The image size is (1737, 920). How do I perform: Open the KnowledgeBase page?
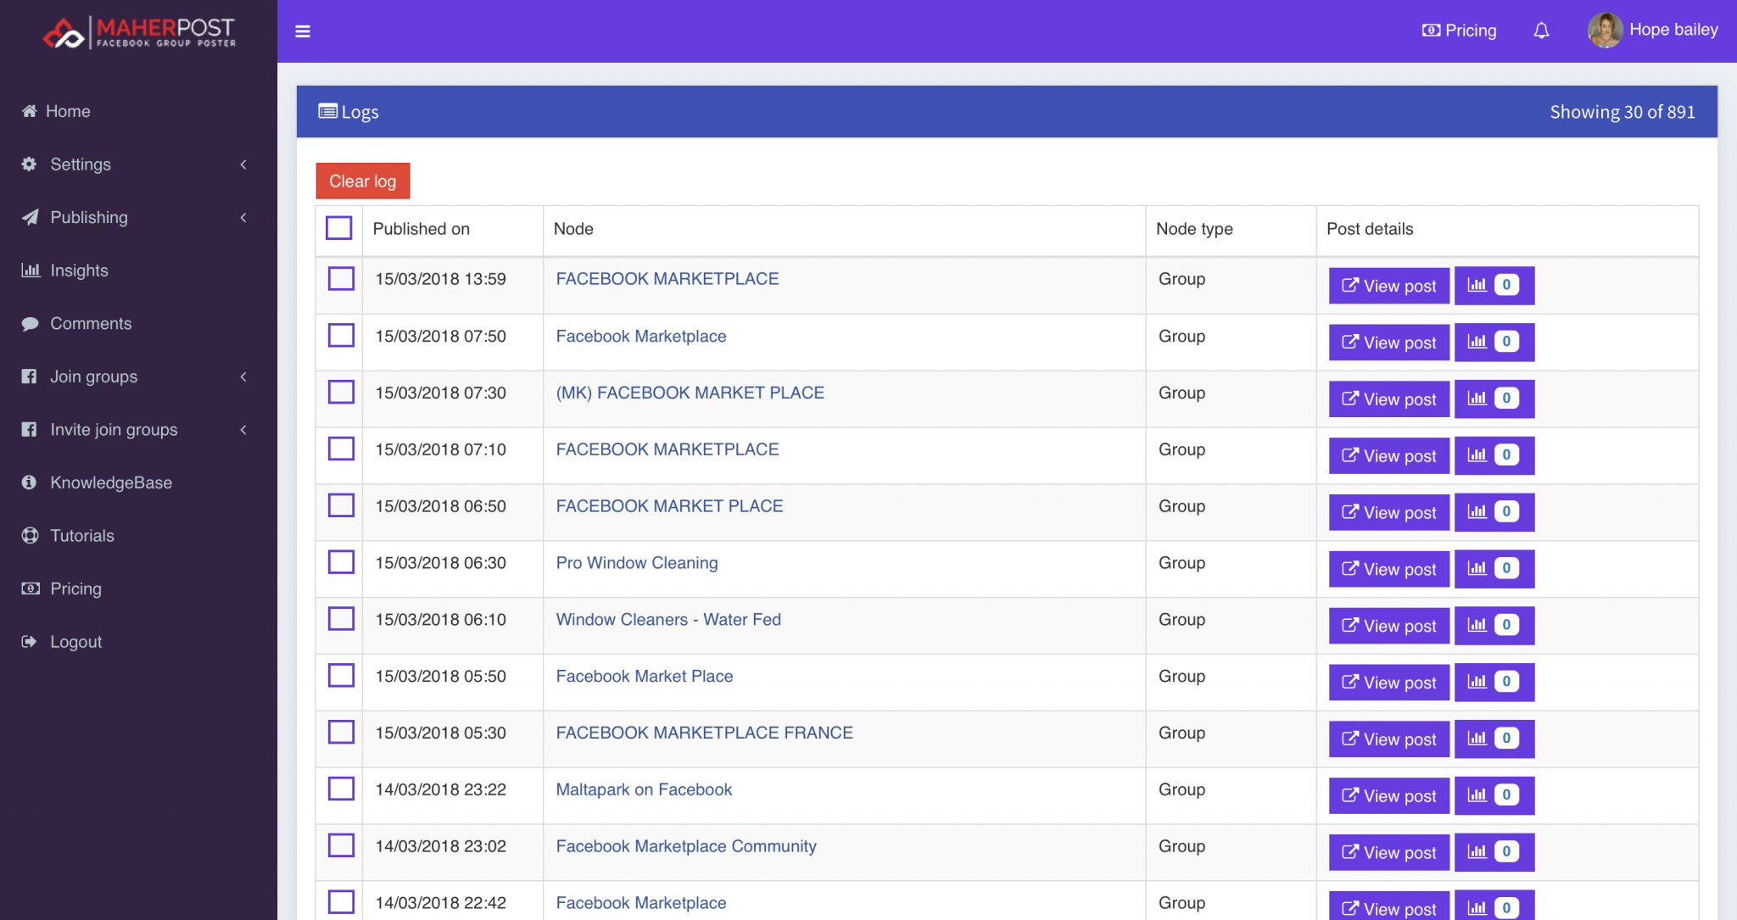111,482
